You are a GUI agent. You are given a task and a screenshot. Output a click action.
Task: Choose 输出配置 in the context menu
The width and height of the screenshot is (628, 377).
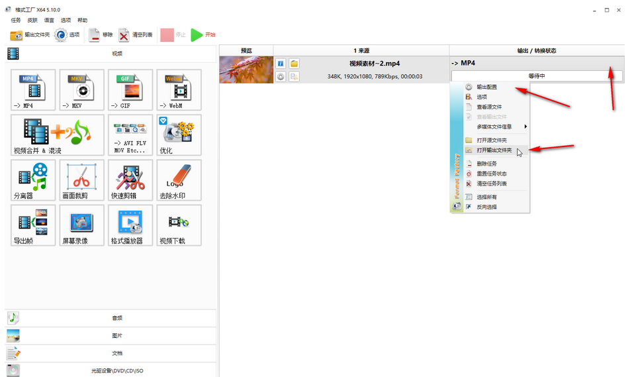pos(496,87)
